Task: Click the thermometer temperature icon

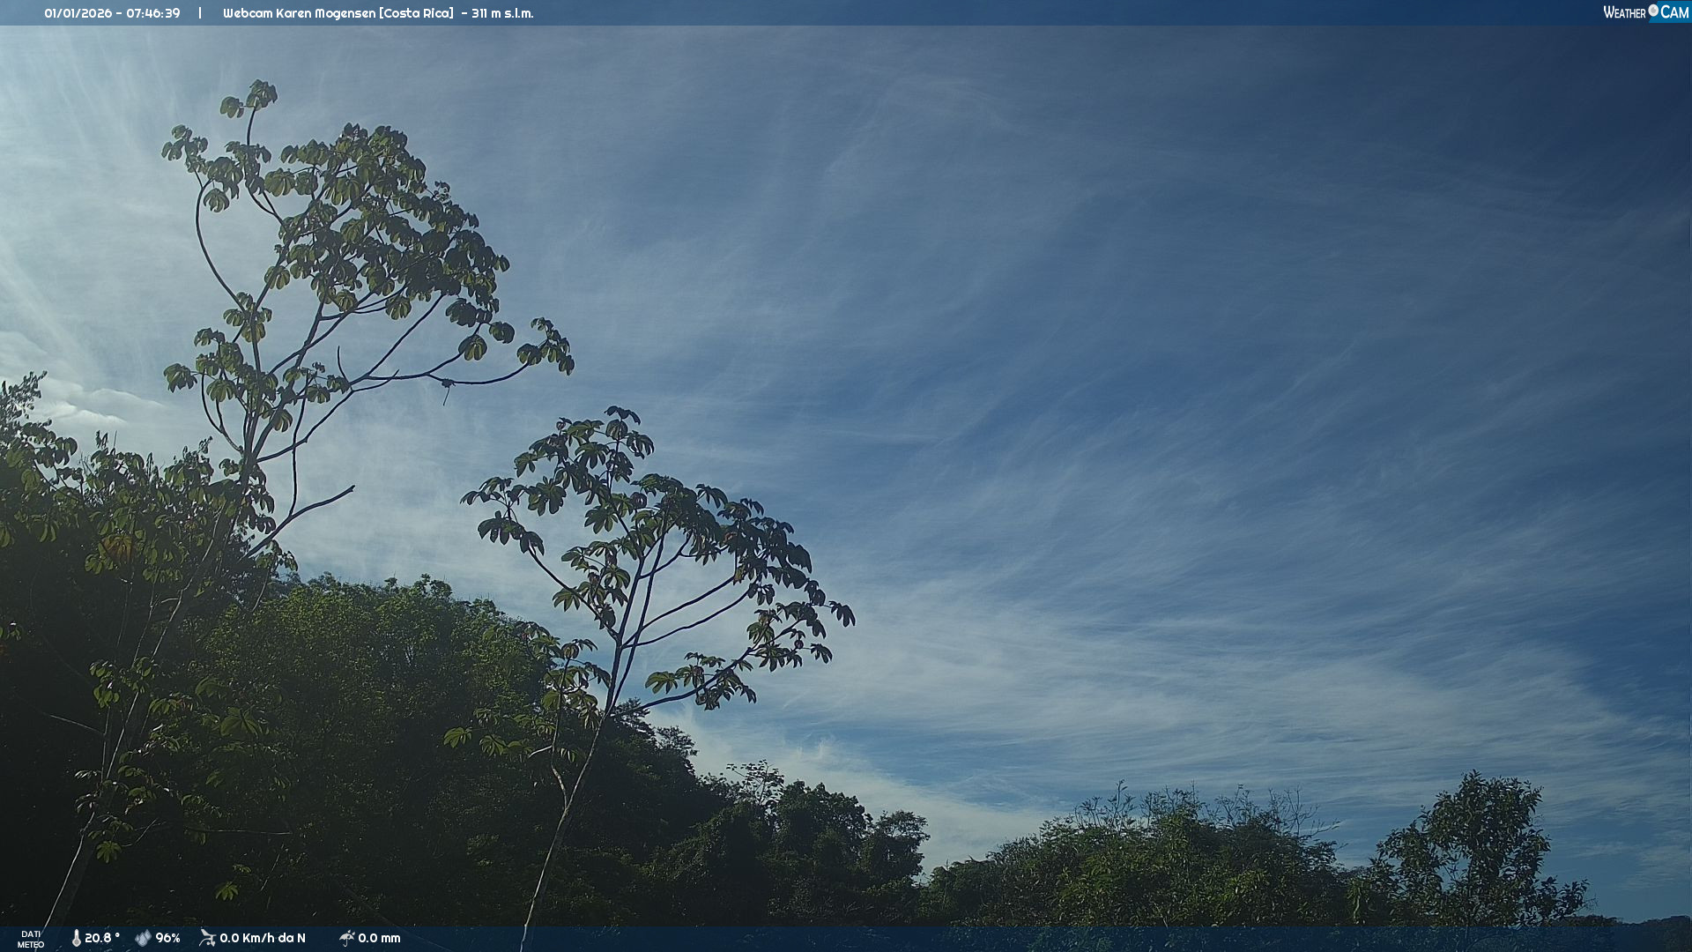Action: [76, 938]
